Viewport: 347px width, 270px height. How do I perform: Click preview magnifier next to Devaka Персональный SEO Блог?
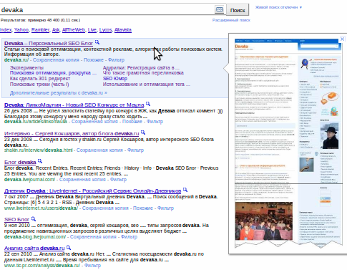click(x=97, y=42)
